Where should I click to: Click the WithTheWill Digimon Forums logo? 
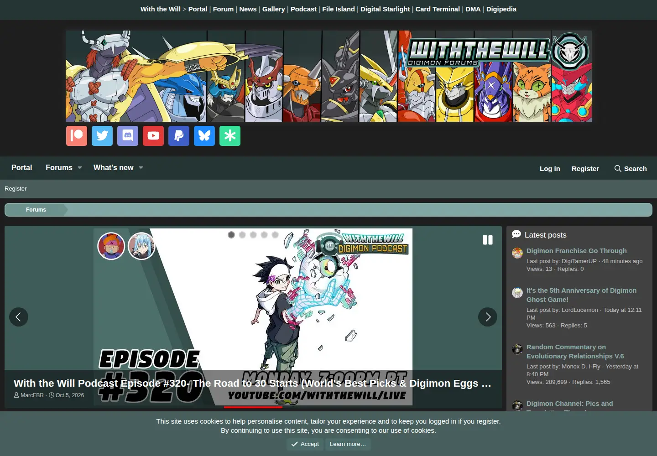point(498,50)
